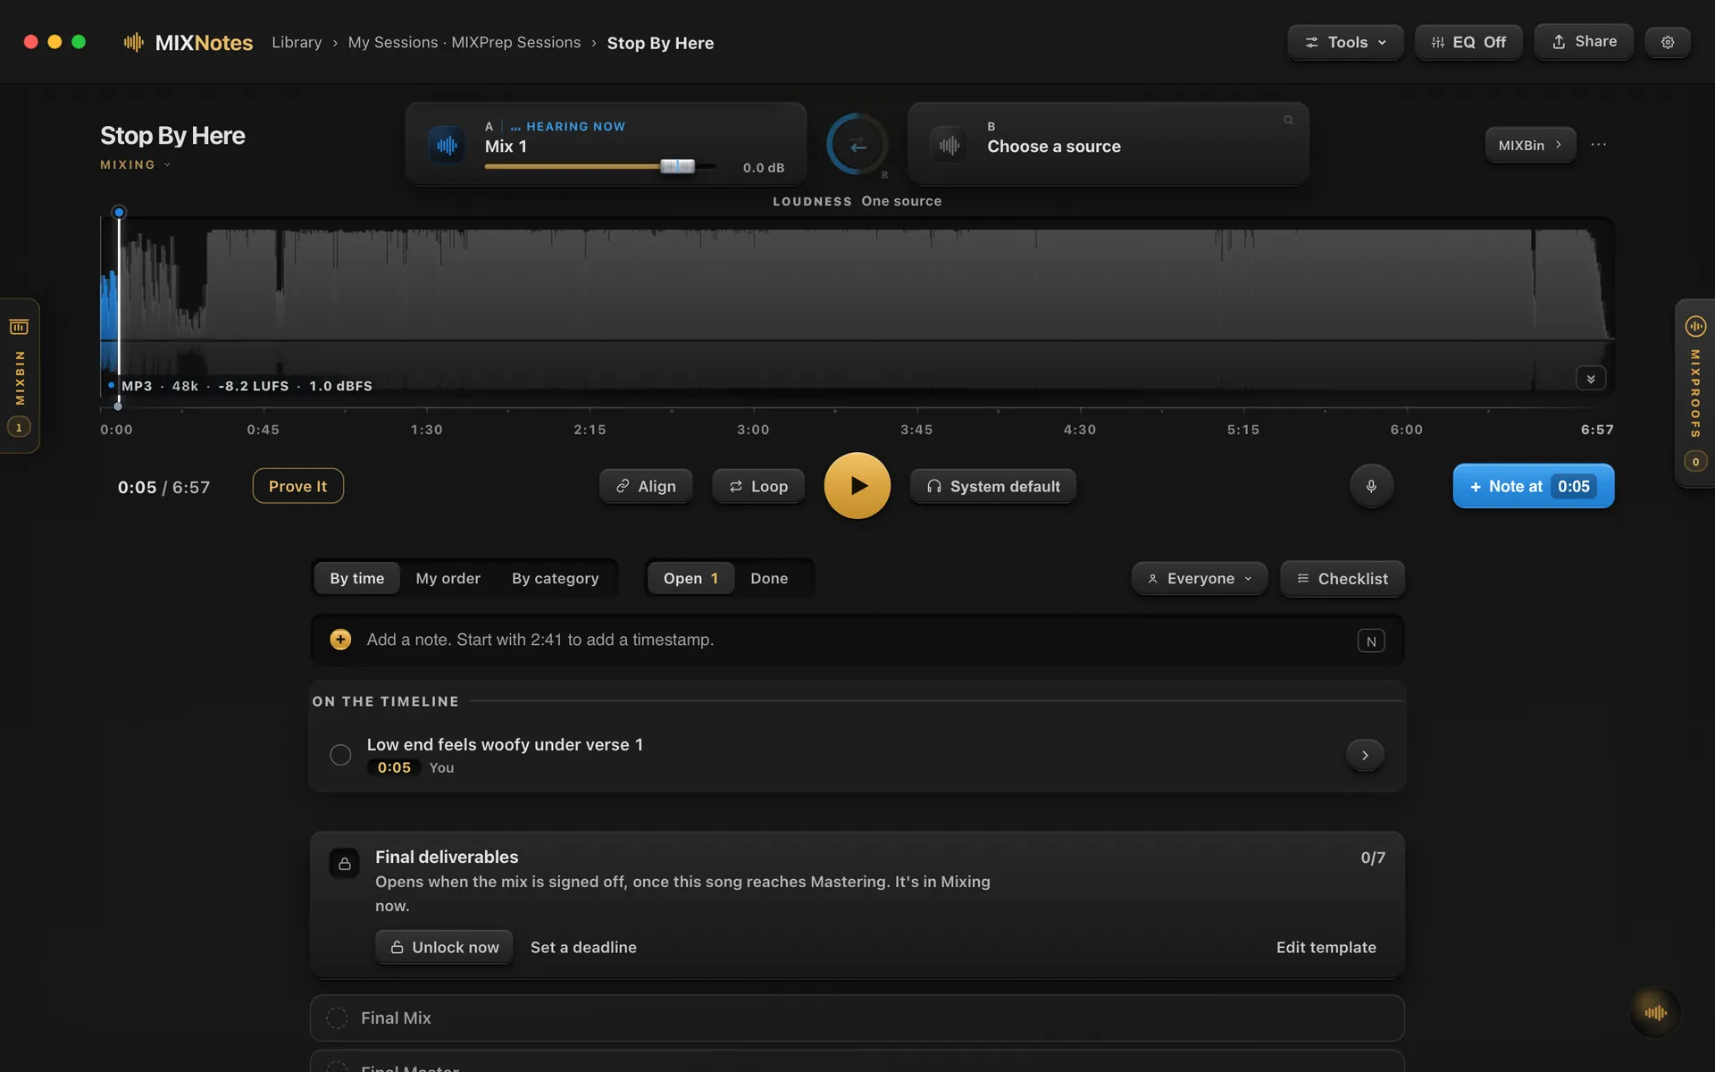Toggle the EQ Off button
Screen dimensions: 1715x1072
pos(1468,42)
